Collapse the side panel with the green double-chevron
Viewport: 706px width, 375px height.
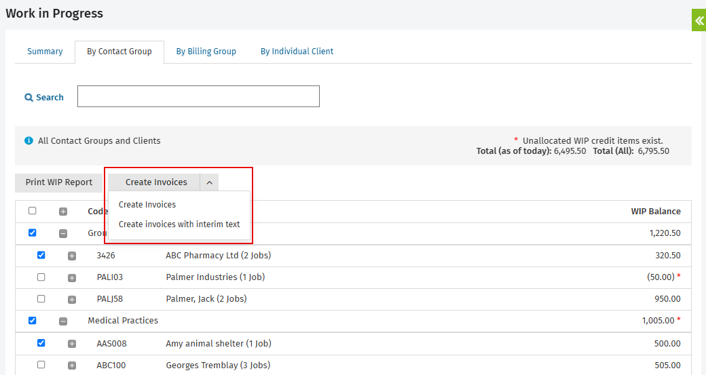click(x=699, y=20)
